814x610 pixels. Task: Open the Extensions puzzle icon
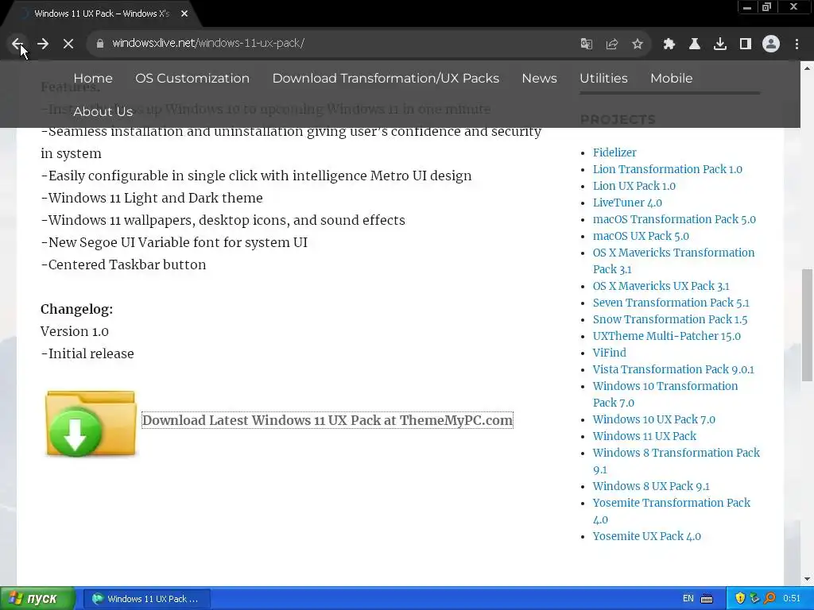click(669, 44)
